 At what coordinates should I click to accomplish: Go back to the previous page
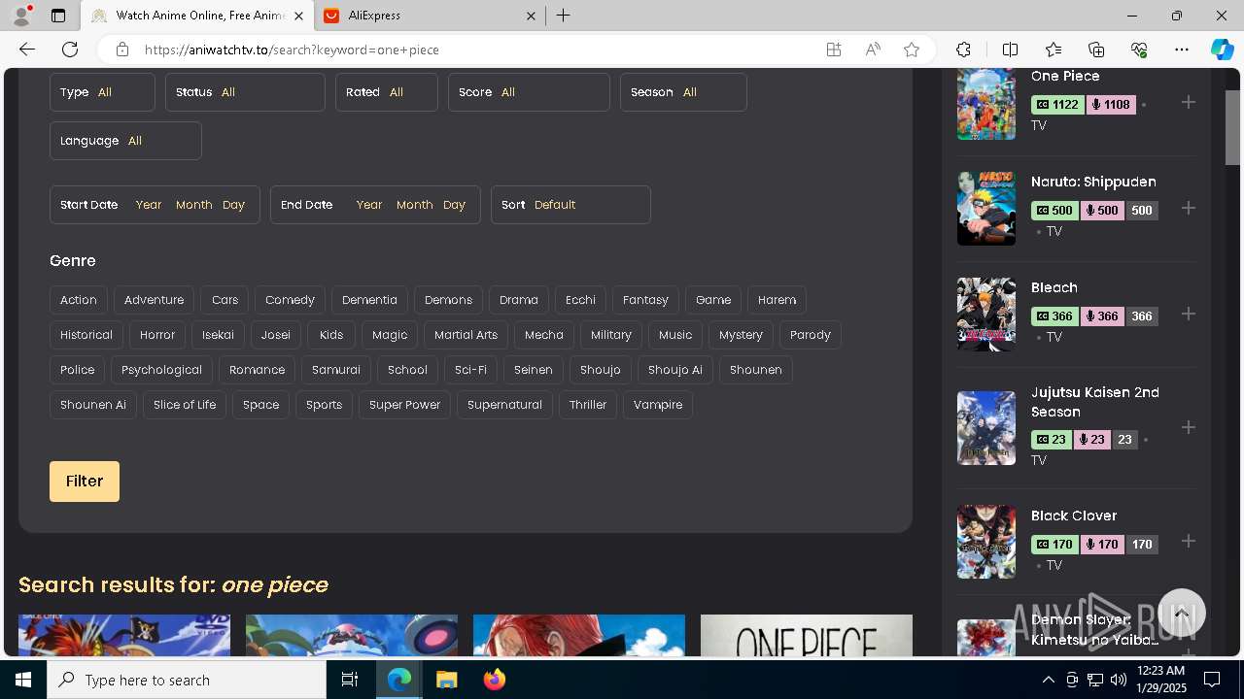27,50
